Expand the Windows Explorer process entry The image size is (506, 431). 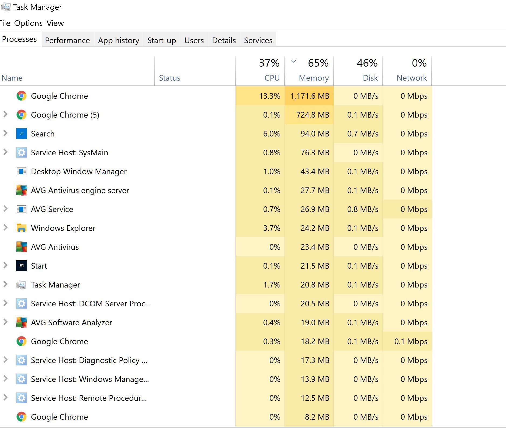tap(5, 228)
